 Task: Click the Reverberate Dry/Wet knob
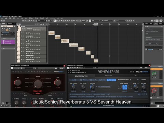pyautogui.click(x=143, y=87)
